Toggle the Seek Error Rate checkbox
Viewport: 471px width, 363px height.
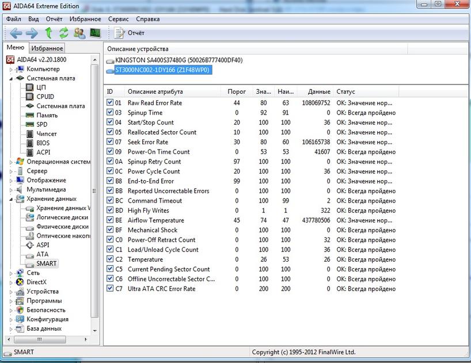[110, 142]
